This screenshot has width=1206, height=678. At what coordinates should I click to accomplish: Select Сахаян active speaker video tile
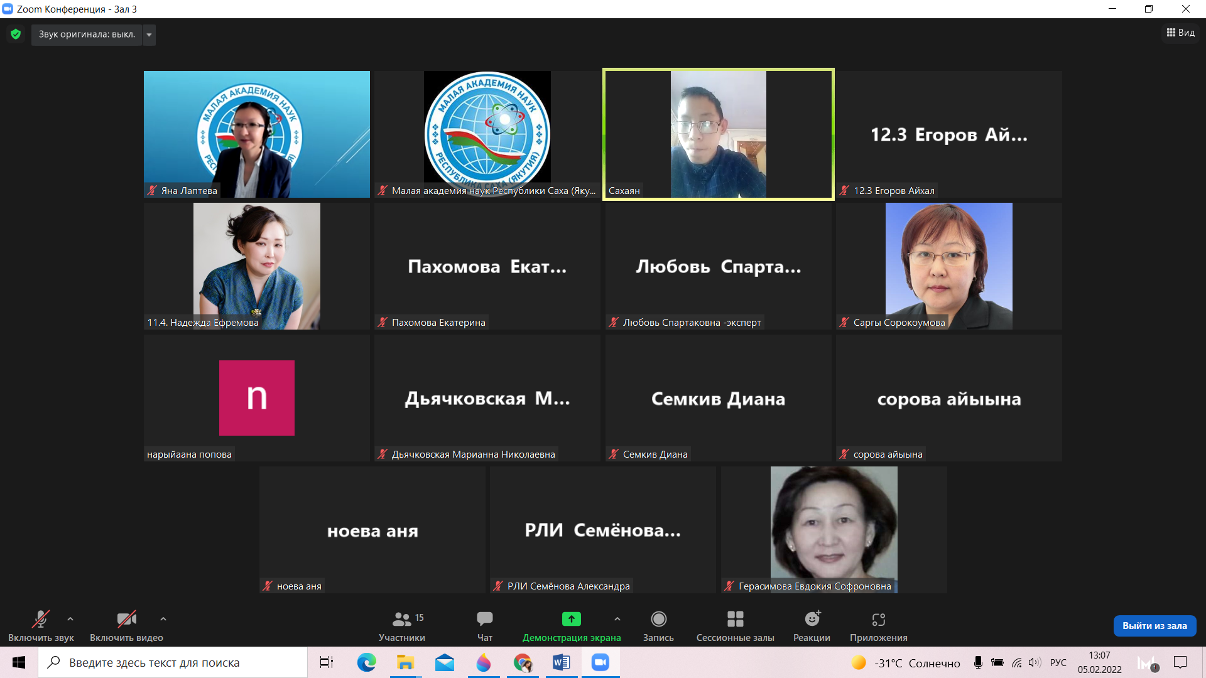(x=718, y=134)
